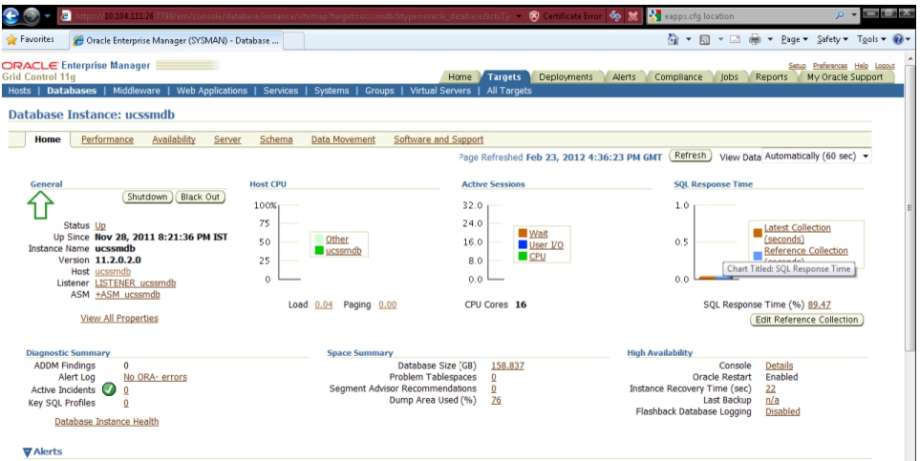Image resolution: width=920 pixels, height=461 pixels.
Task: Open the Print options dropdown arrow
Action: click(769, 39)
